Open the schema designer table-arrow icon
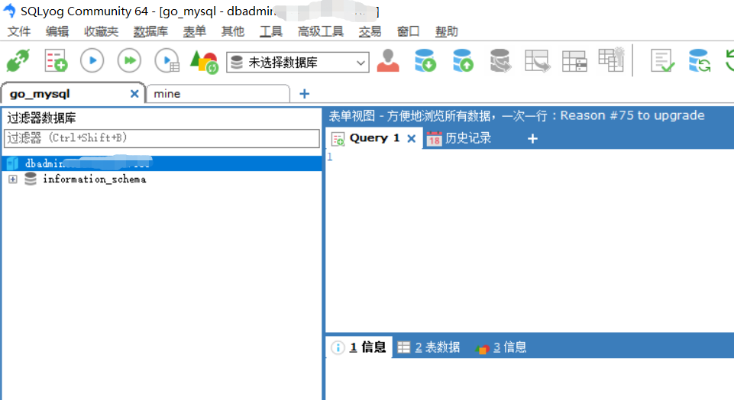Image resolution: width=734 pixels, height=400 pixels. (538, 61)
